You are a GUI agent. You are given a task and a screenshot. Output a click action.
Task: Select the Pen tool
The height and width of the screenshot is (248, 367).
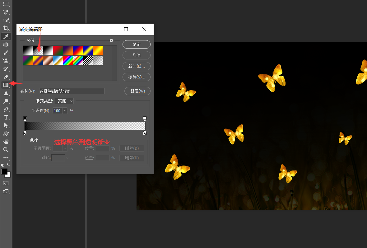6,109
